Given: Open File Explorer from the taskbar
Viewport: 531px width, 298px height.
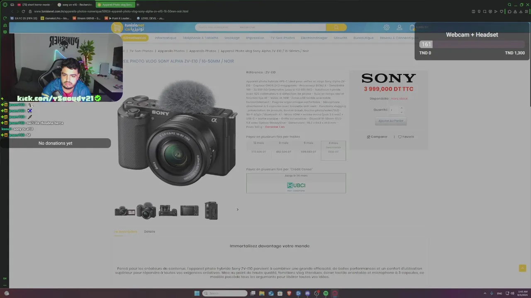Looking at the screenshot, I should pos(262,293).
